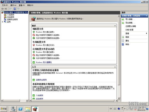Open the 文件 menu
This screenshot has height=112, width=149.
click(x=5, y=5)
